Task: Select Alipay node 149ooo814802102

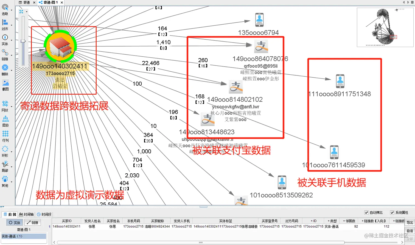Action: (x=236, y=87)
